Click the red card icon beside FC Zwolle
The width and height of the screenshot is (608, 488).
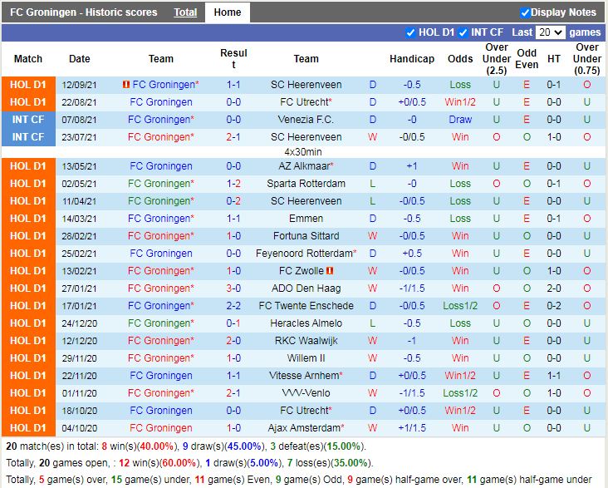click(x=330, y=271)
